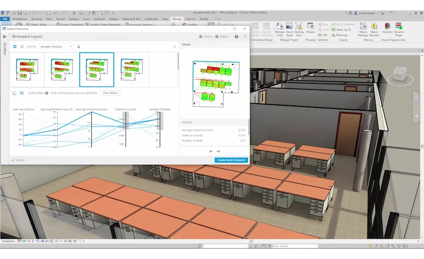
Task: Select the second layout outcome thumbnail
Action: (x=62, y=70)
